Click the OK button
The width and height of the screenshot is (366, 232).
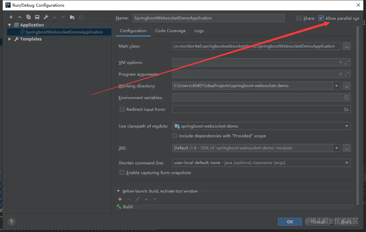click(x=290, y=222)
